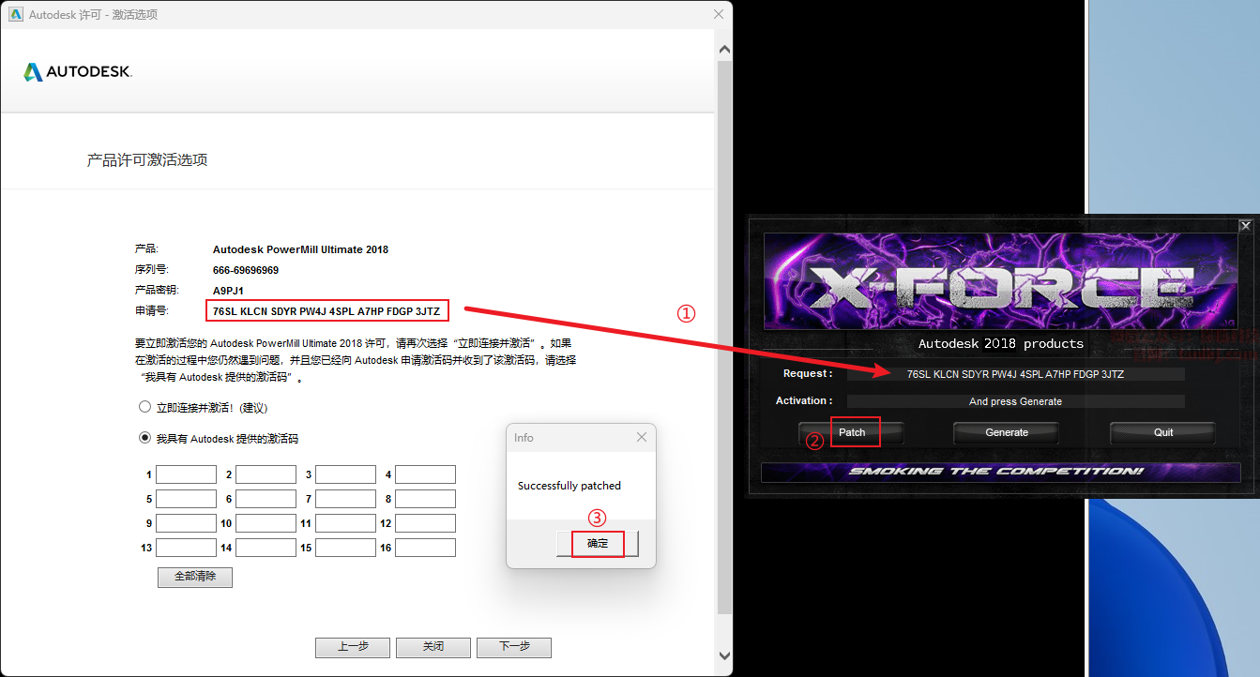Click the Generate button in X-Force

(x=1007, y=432)
